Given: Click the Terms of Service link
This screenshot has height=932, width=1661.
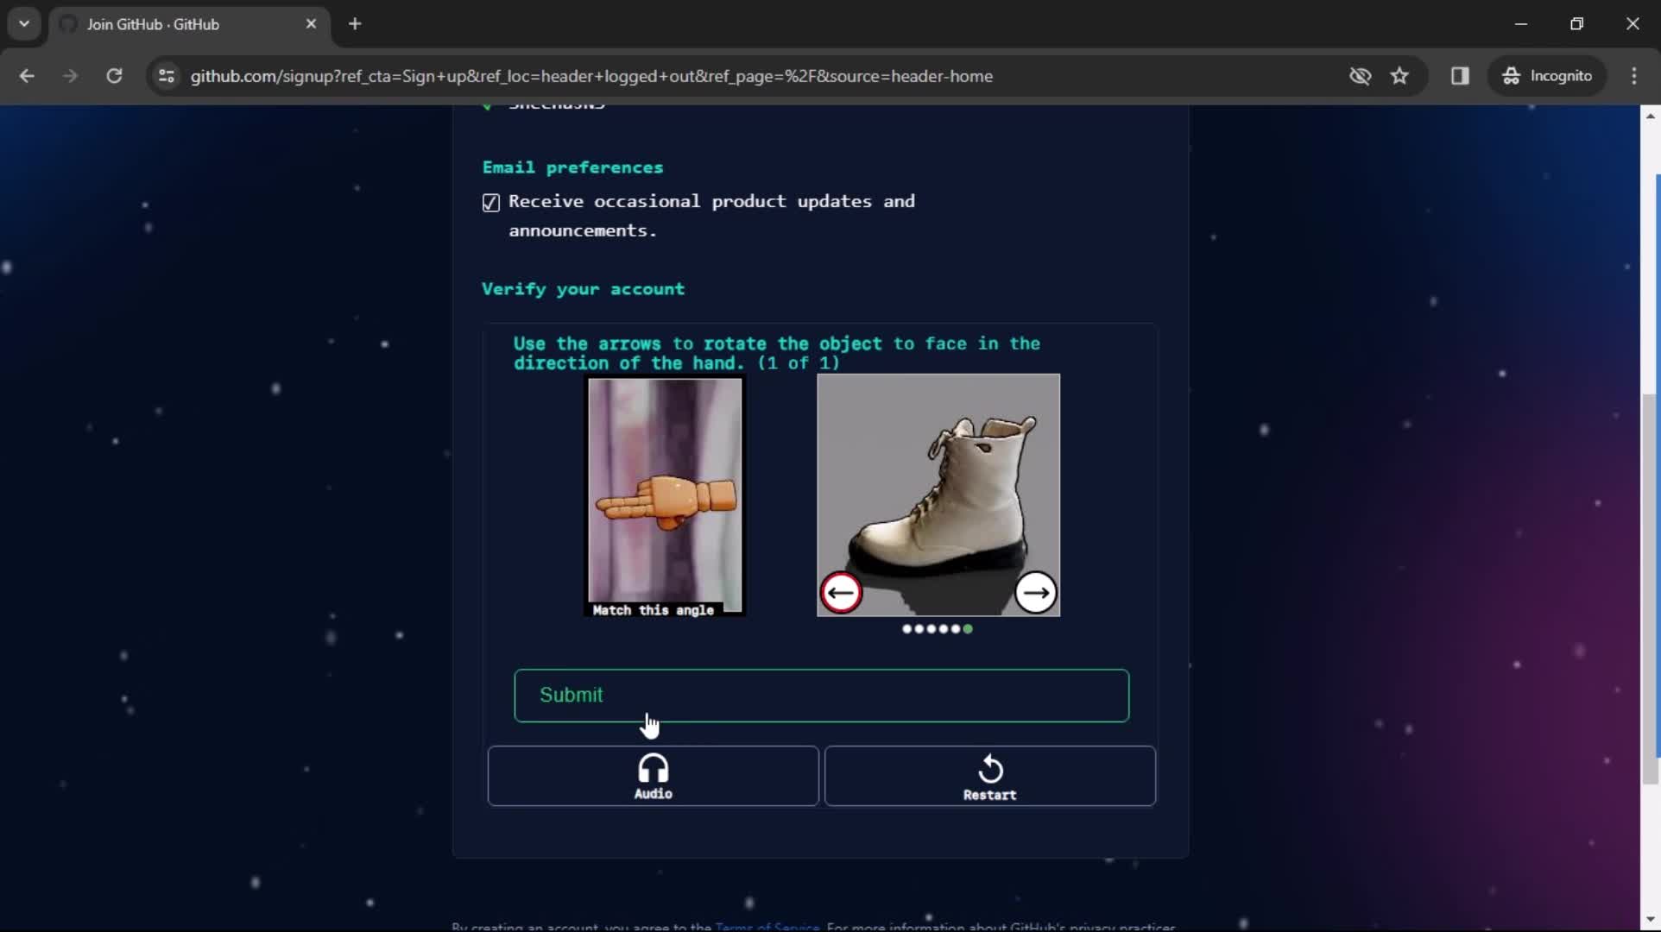Looking at the screenshot, I should point(767,927).
